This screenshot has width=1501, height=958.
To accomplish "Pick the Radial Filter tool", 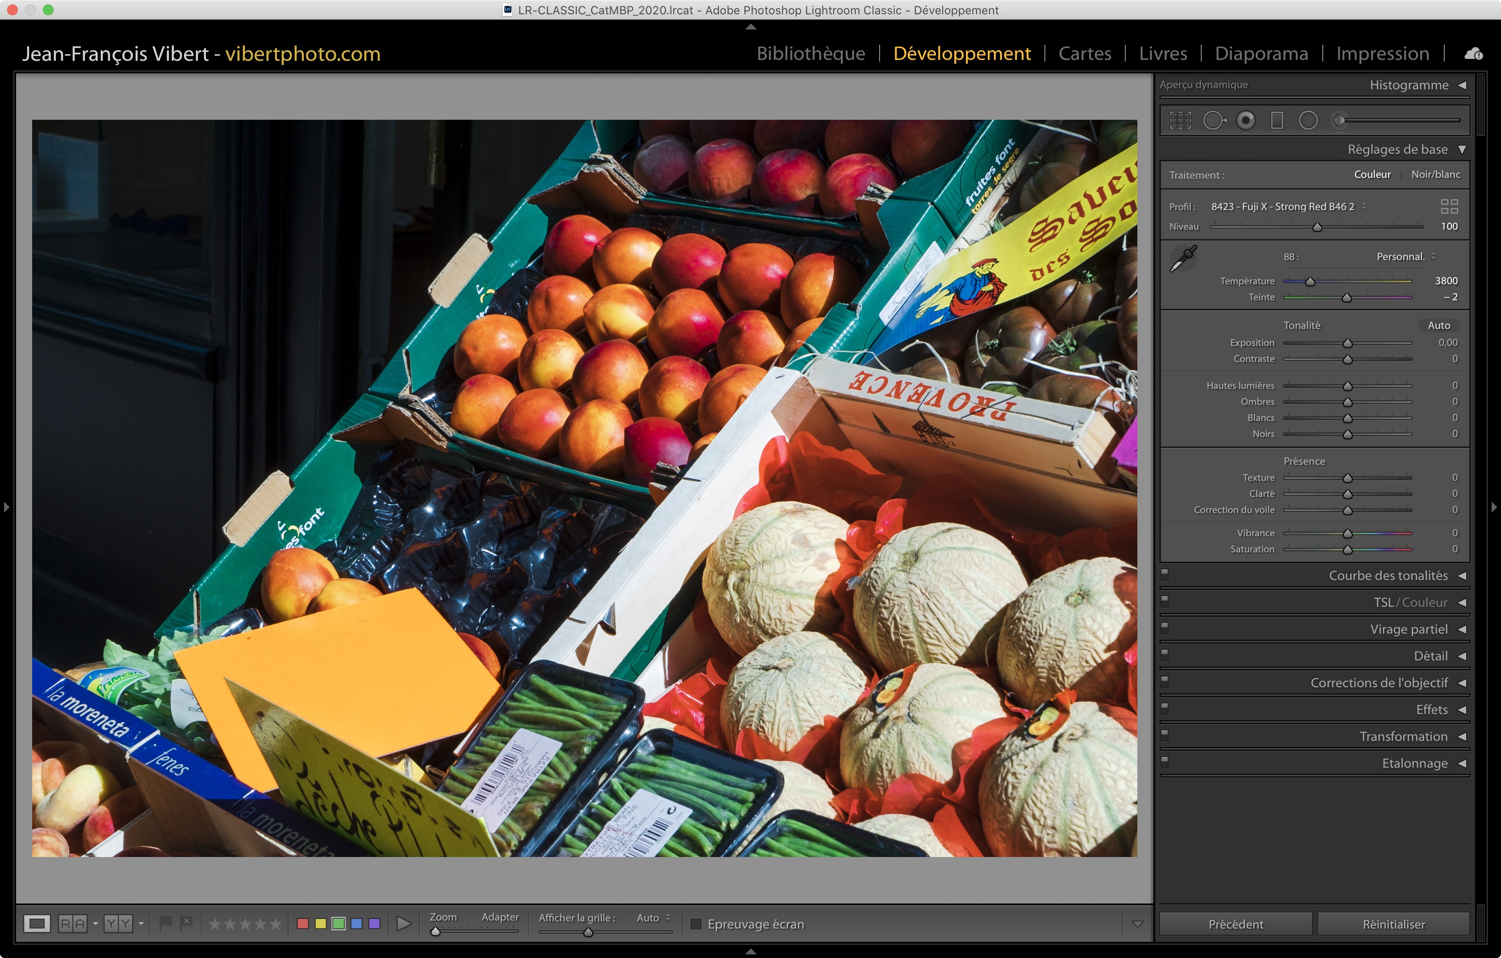I will tap(1308, 120).
